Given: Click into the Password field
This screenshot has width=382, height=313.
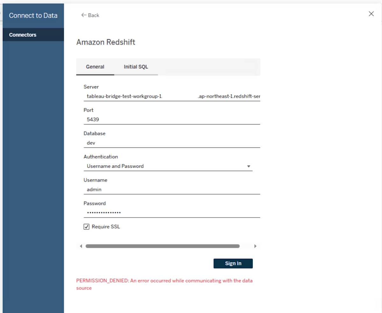Looking at the screenshot, I should [172, 213].
